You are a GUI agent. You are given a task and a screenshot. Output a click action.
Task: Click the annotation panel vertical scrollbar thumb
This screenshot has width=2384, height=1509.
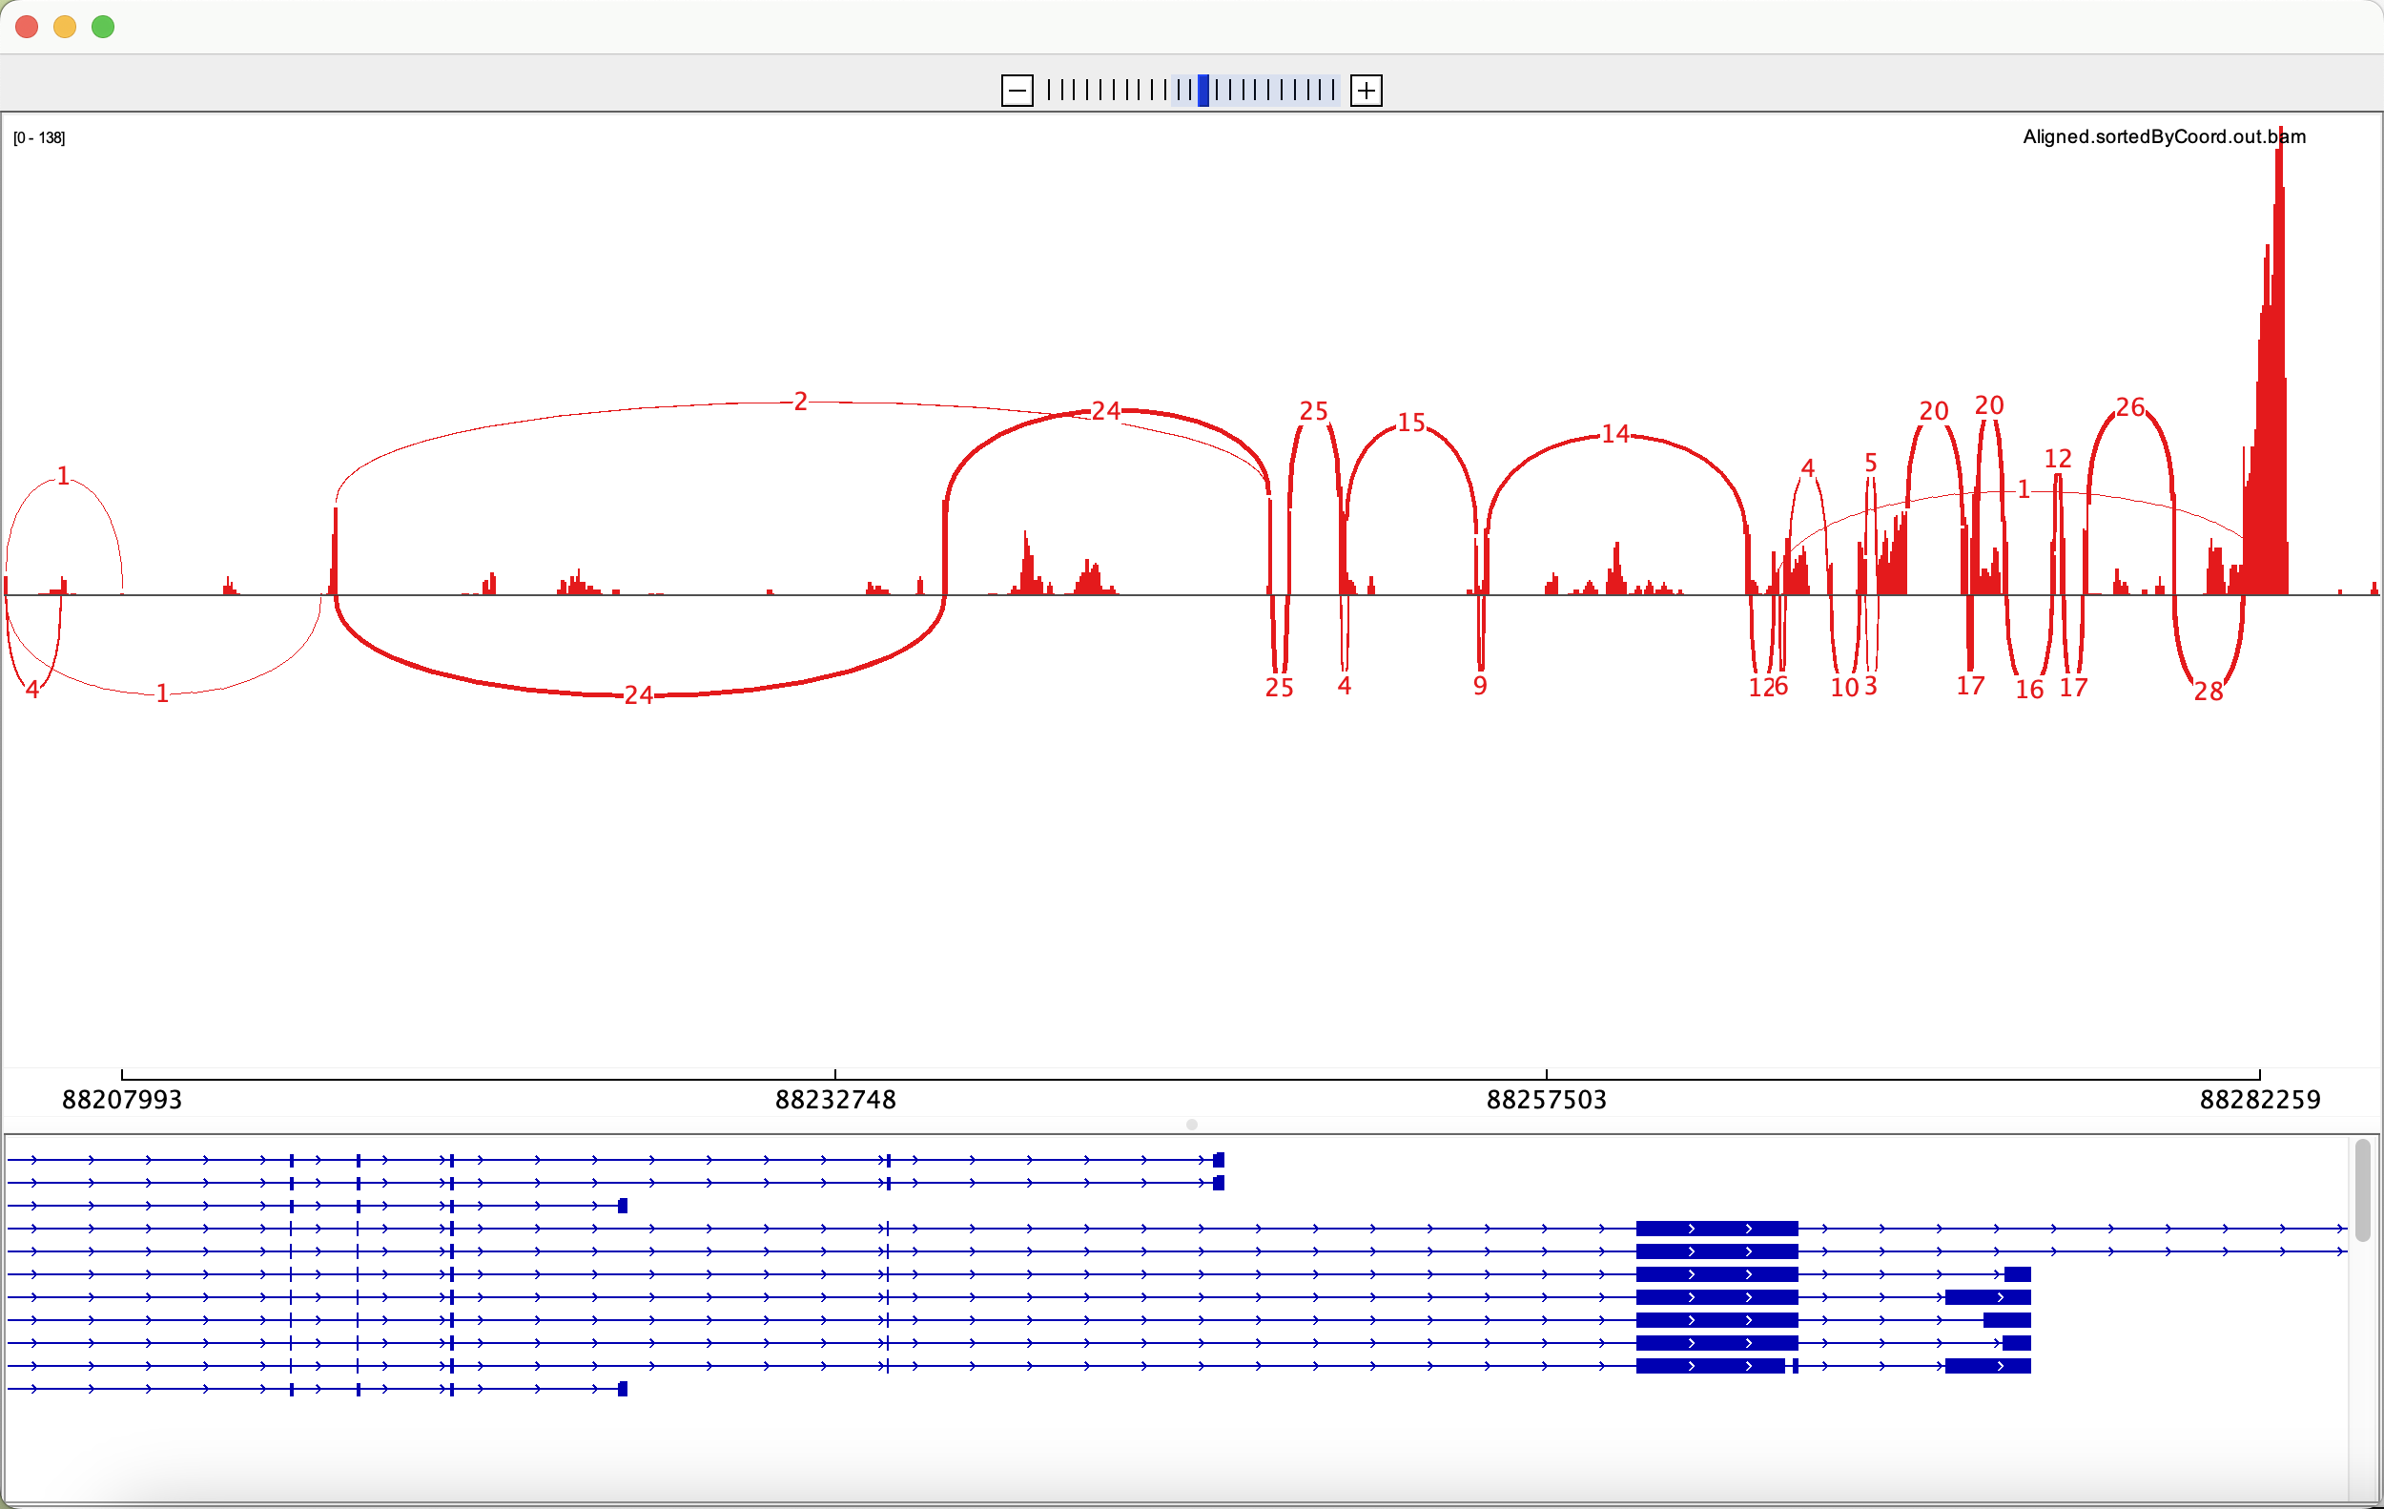click(x=2362, y=1189)
